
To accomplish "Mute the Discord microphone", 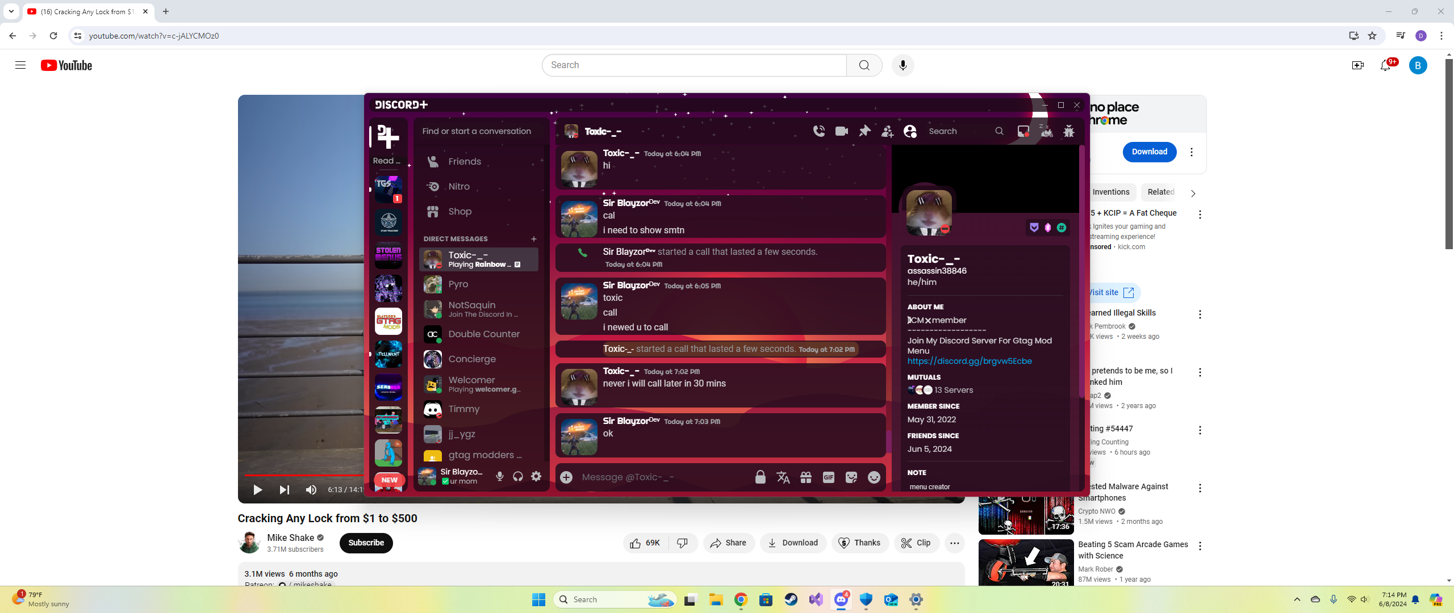I will 499,476.
